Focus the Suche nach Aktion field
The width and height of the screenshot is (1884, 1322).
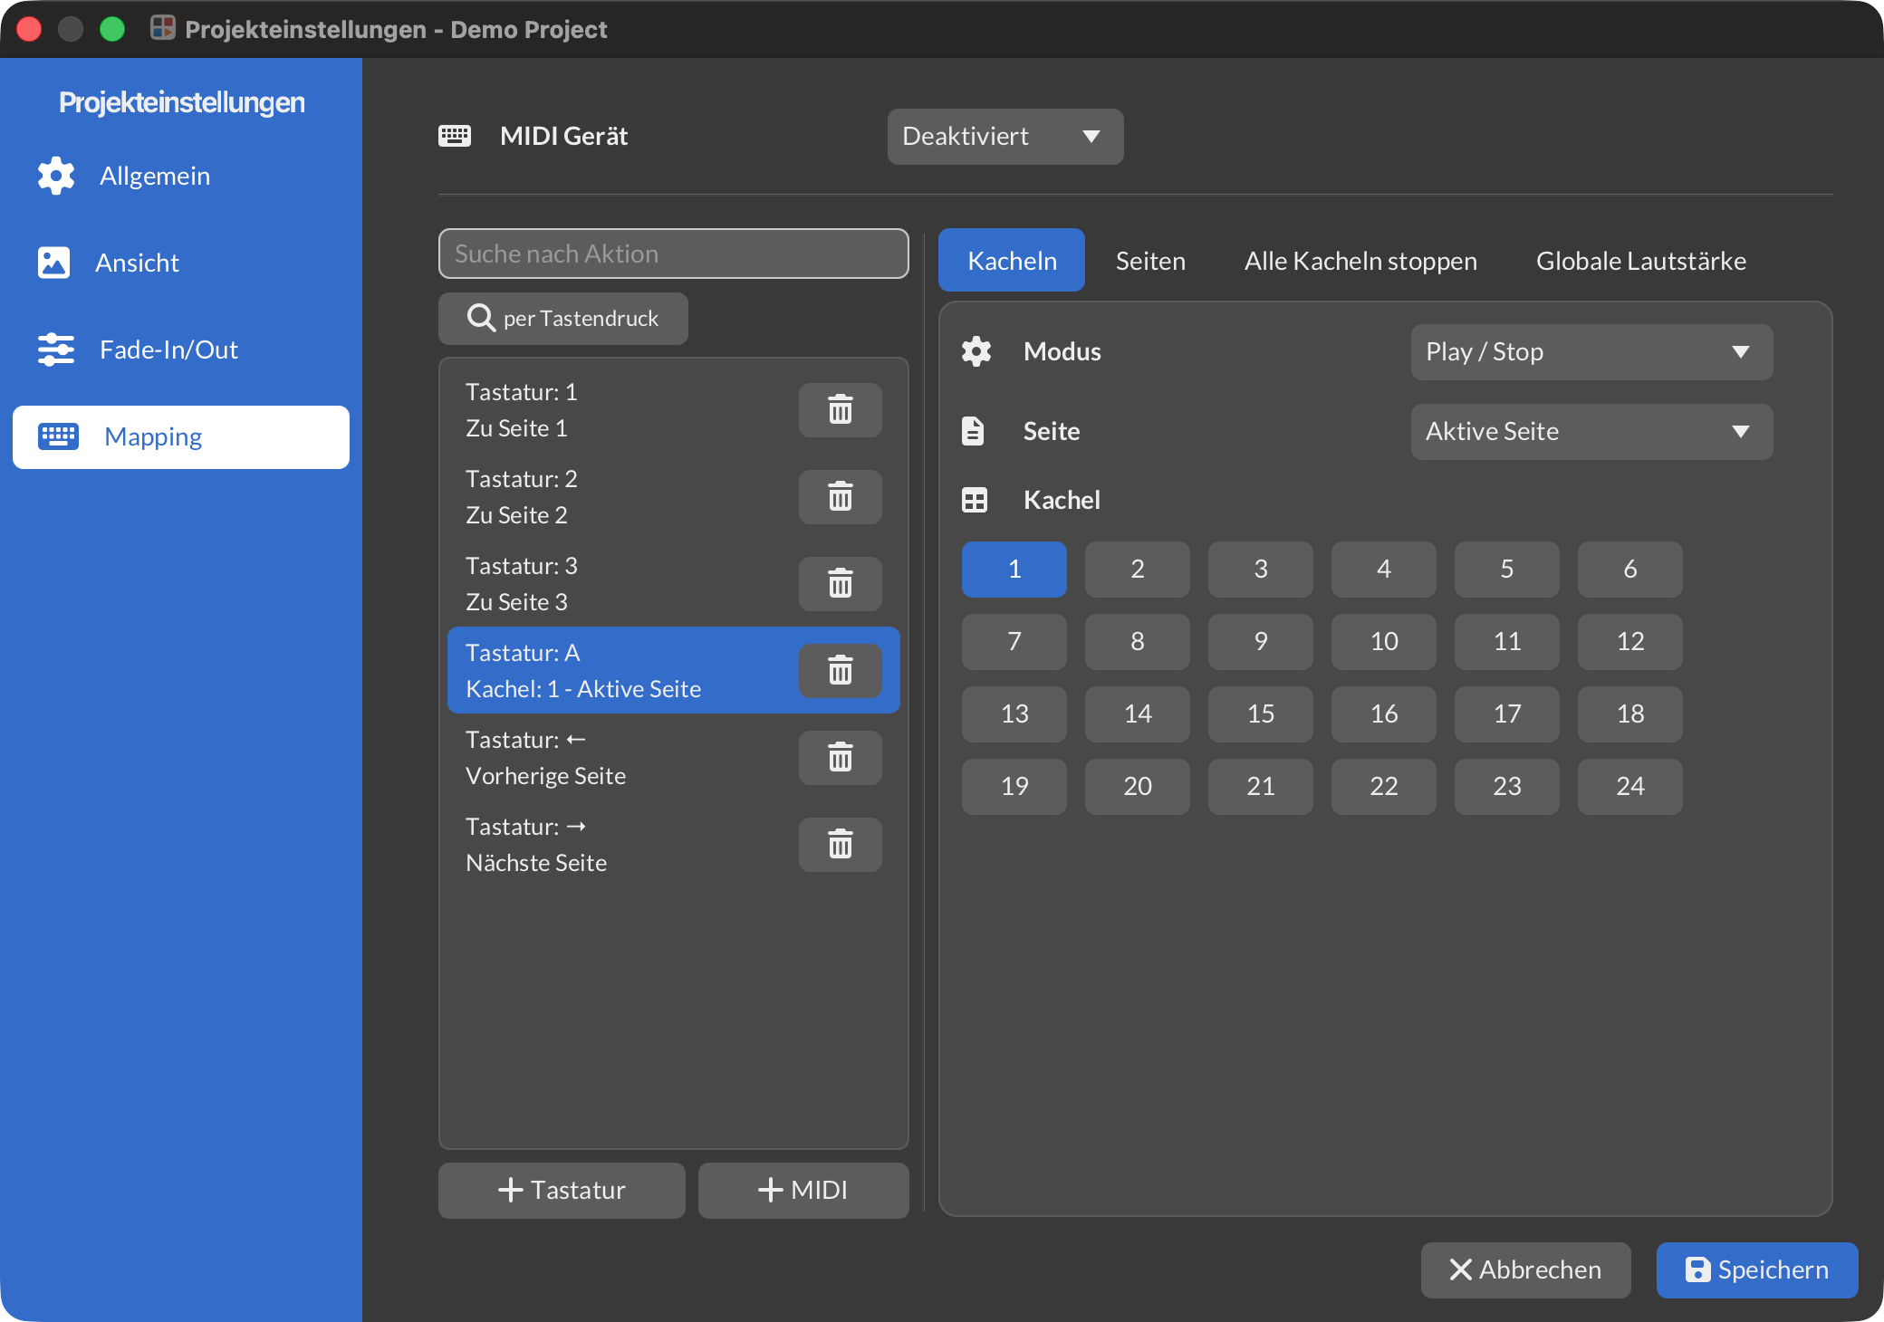tap(673, 254)
